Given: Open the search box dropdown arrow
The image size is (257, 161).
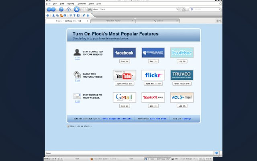Looking at the screenshot, I should [x=220, y=9].
